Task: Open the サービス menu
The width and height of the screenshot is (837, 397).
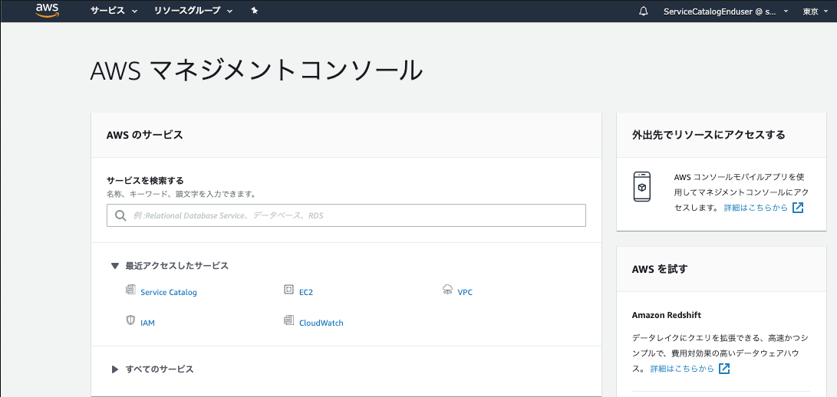Action: (x=114, y=11)
